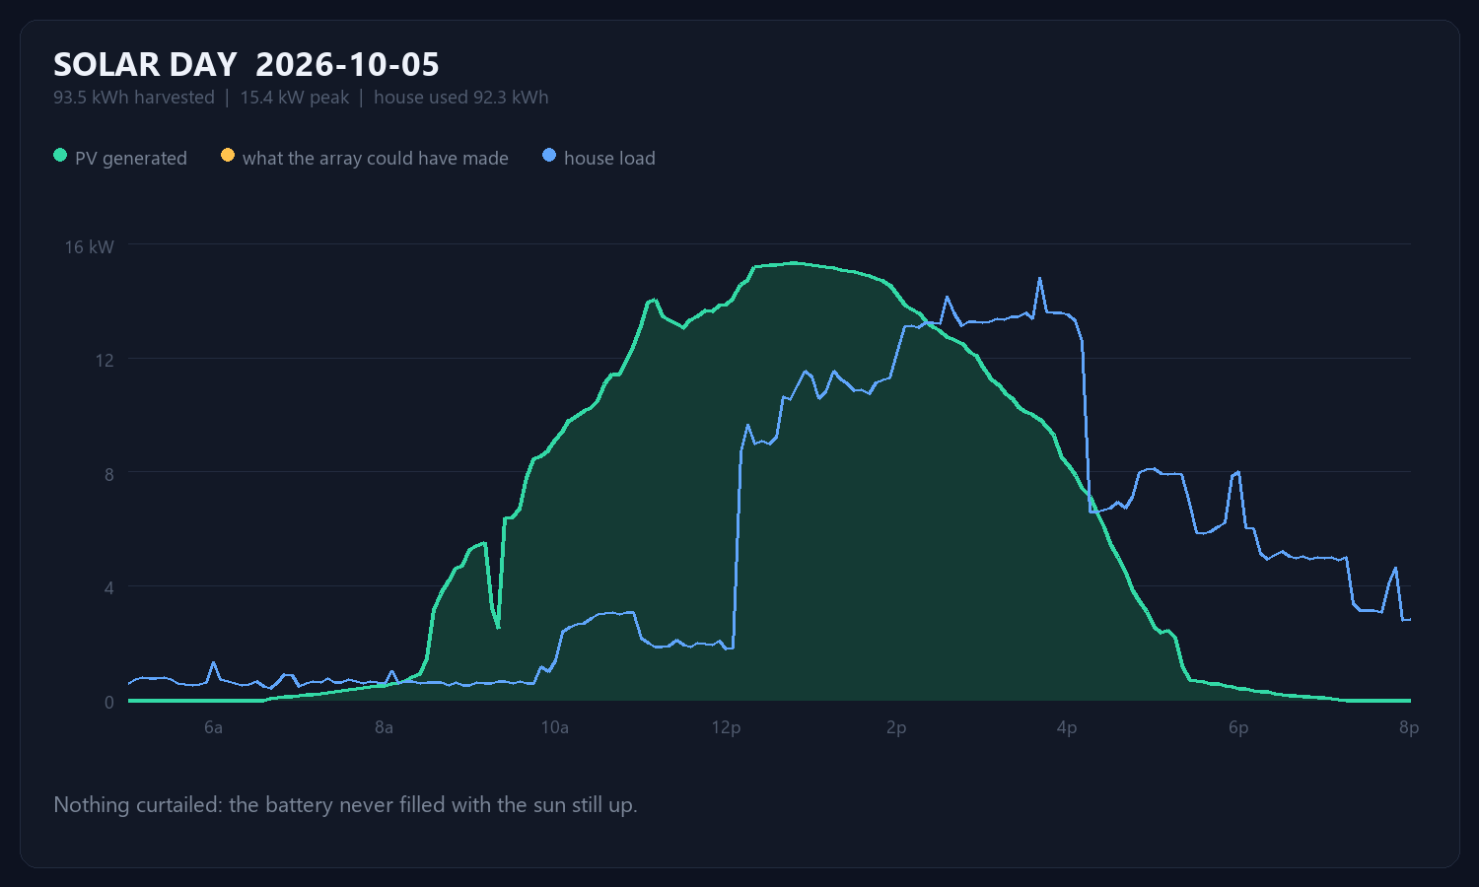Image resolution: width=1479 pixels, height=887 pixels.
Task: Click the 8 kW y-axis label
Action: (108, 474)
